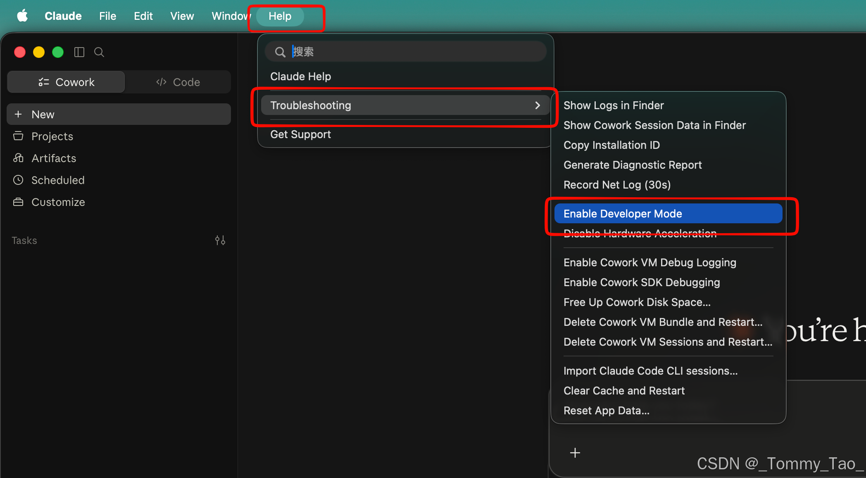The image size is (866, 478).
Task: Open Projects in the sidebar
Action: pos(119,136)
